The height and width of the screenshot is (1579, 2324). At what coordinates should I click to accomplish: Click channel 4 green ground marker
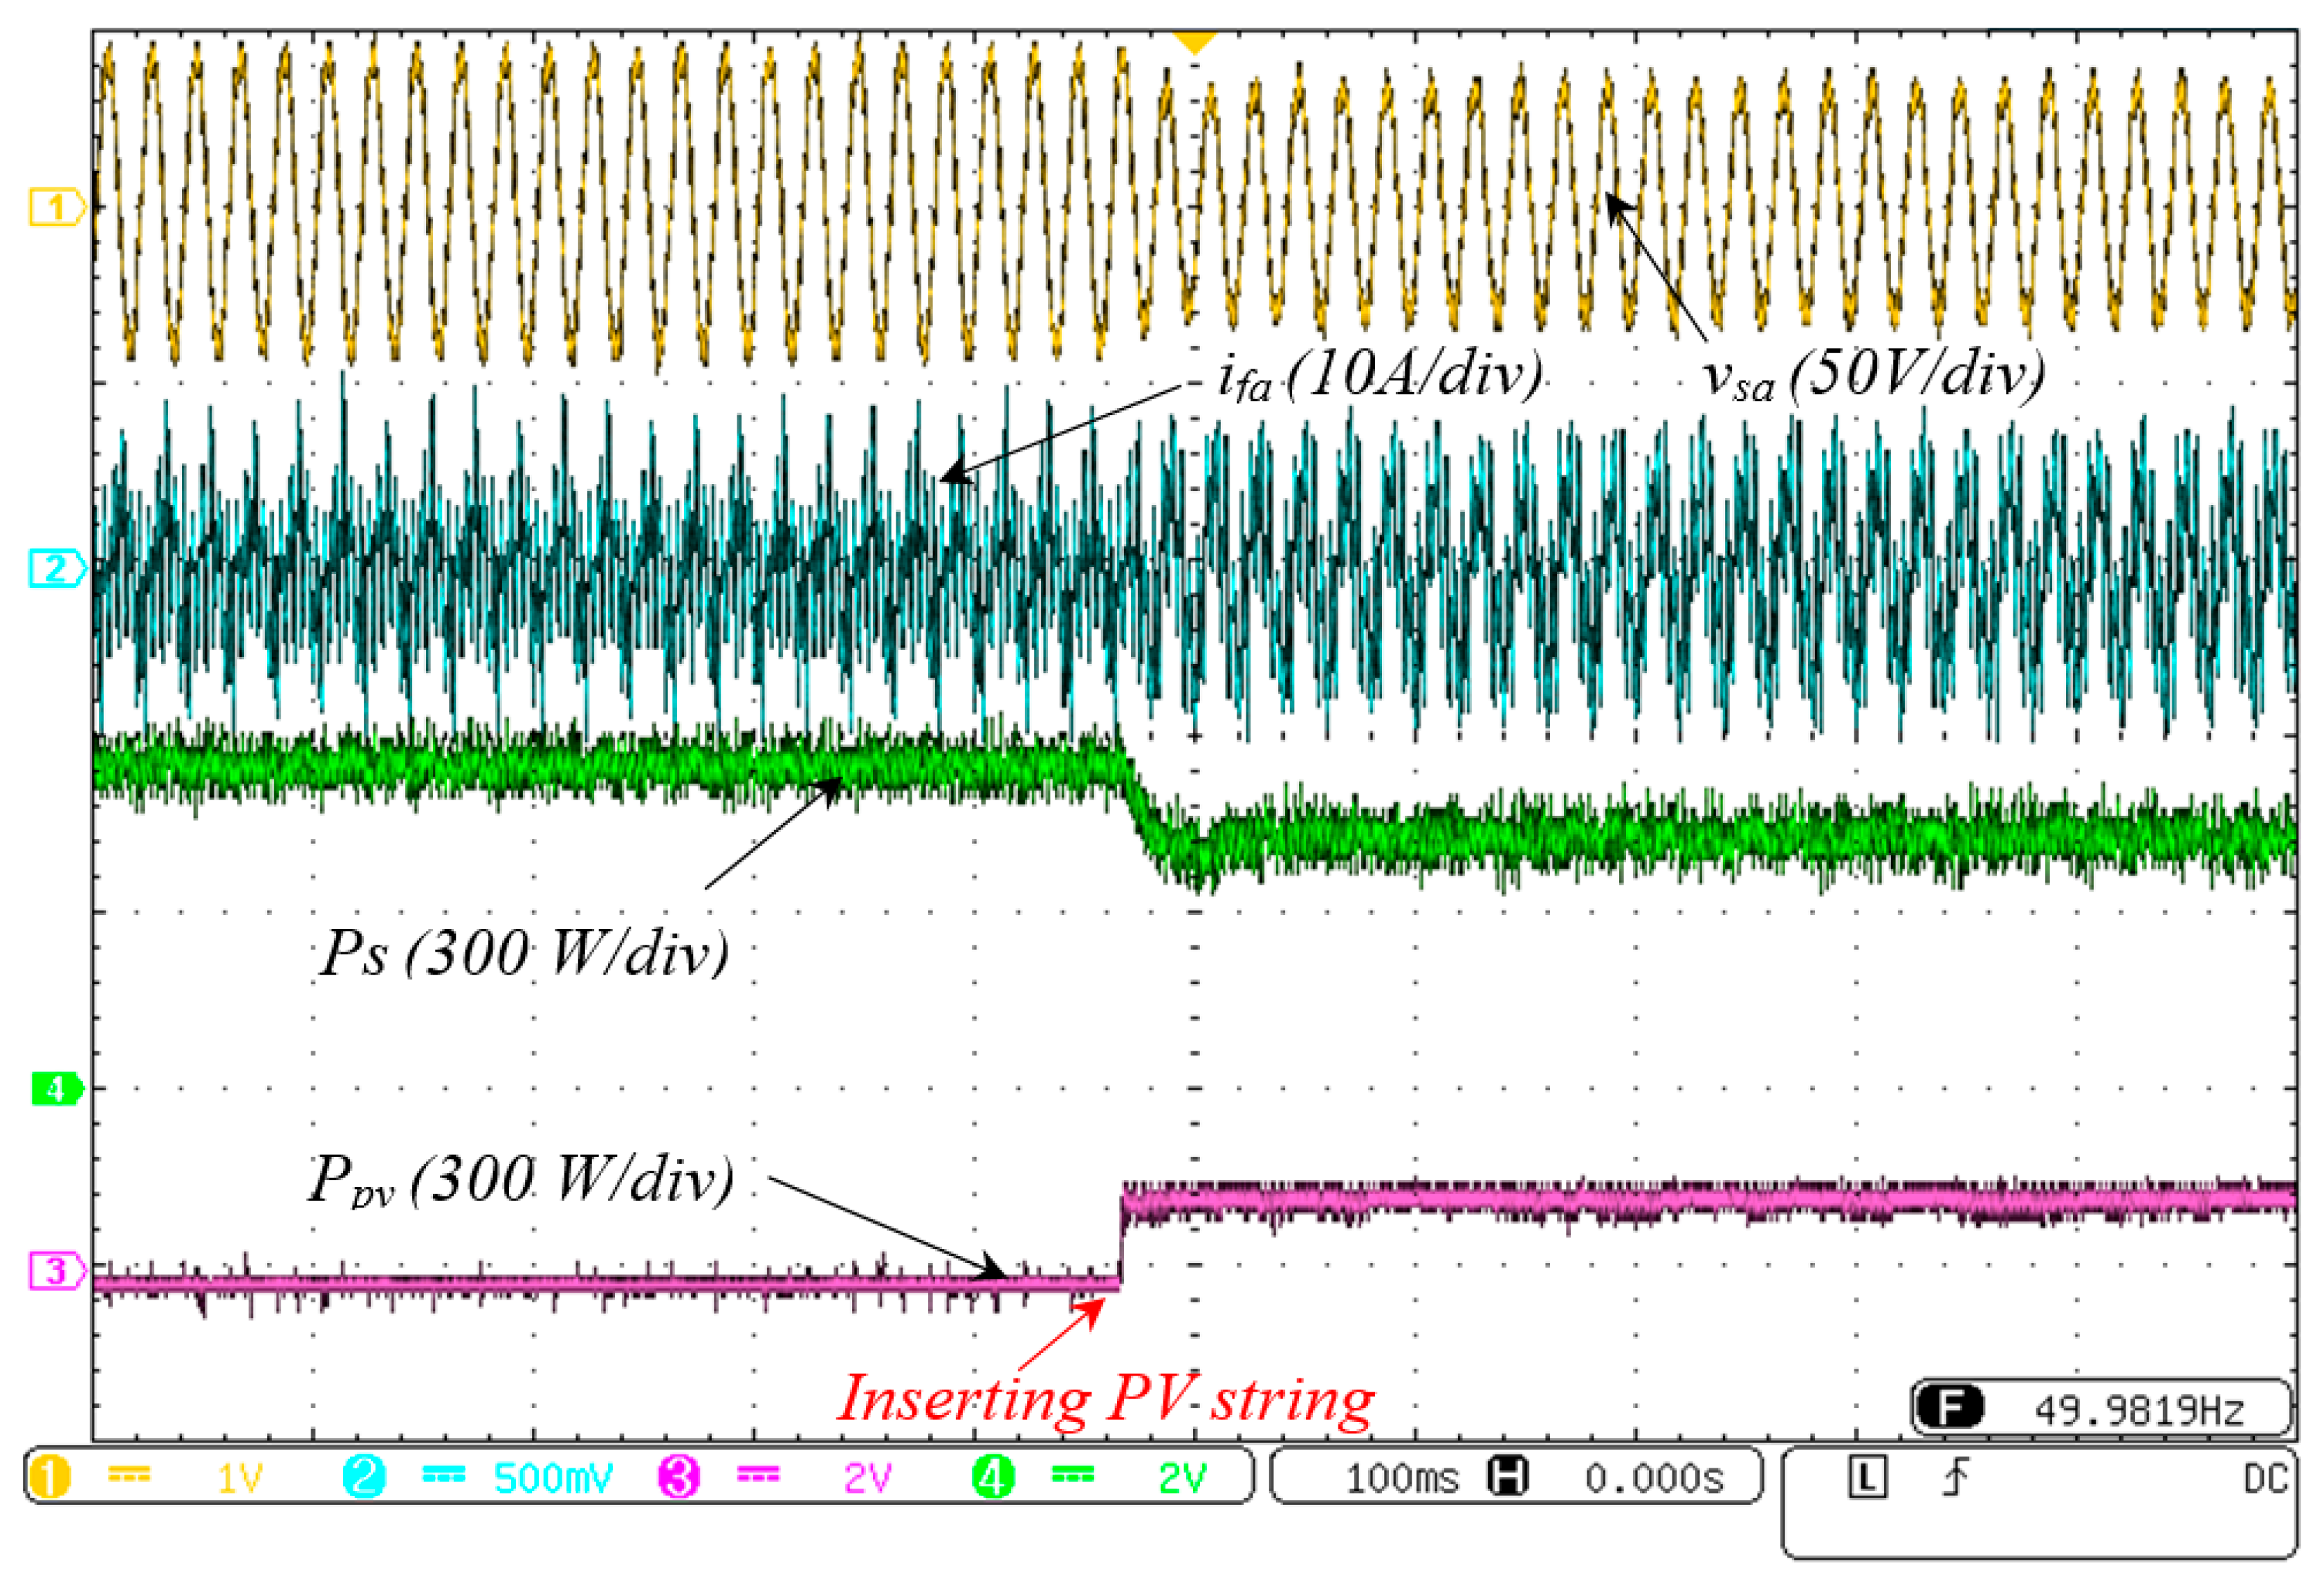pyautogui.click(x=56, y=1088)
